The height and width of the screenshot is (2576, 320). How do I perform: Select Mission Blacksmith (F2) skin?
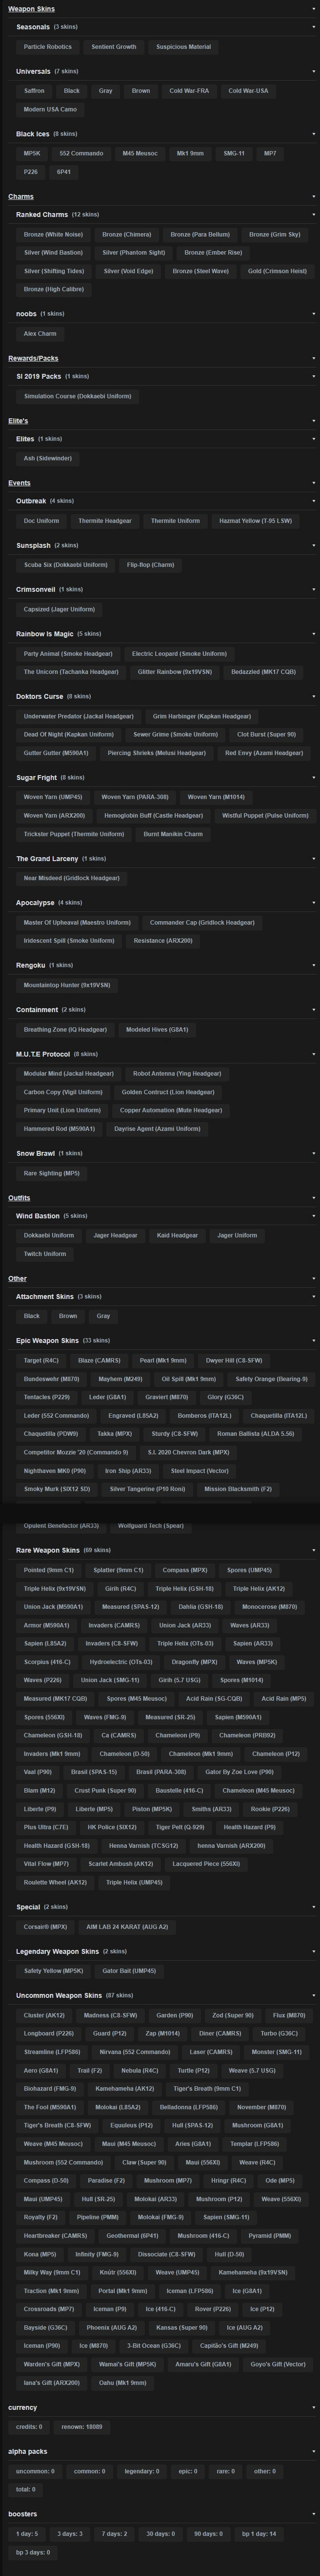238,1489
